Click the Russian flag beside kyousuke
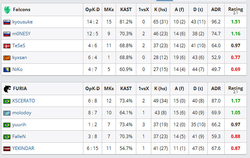The width and height of the screenshot is (250, 158). click(7, 22)
